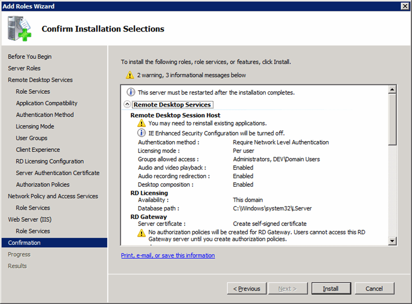Click the info icon next to restart message
This screenshot has width=412, height=304.
[x=131, y=92]
